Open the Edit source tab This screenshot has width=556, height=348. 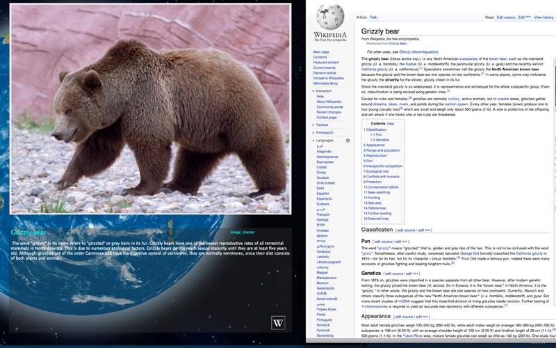tap(506, 17)
